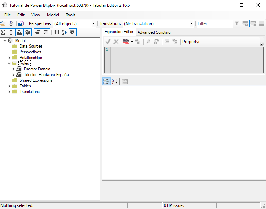Click the Filter text field
Viewport: 266px width, 209px height.
point(214,23)
